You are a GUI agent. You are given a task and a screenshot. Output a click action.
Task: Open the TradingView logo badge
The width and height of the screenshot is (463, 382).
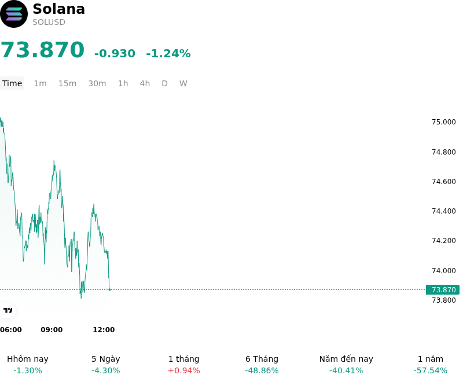(8, 310)
